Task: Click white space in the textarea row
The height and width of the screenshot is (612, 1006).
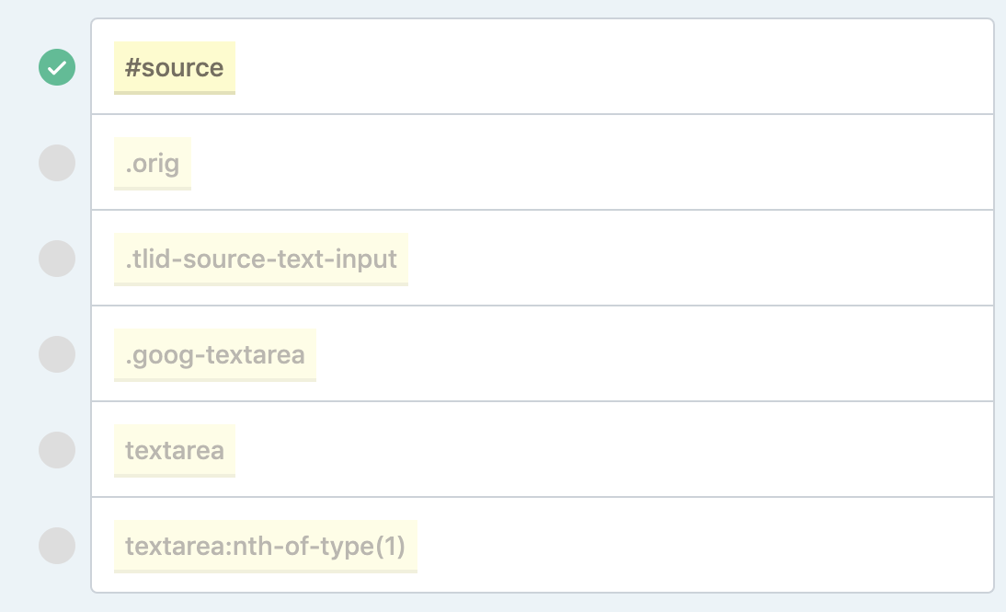Action: (x=610, y=450)
